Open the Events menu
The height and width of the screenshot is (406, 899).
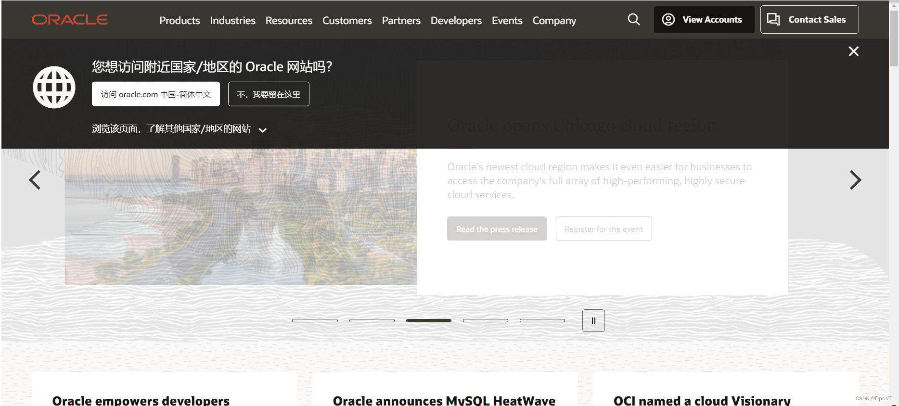[507, 20]
